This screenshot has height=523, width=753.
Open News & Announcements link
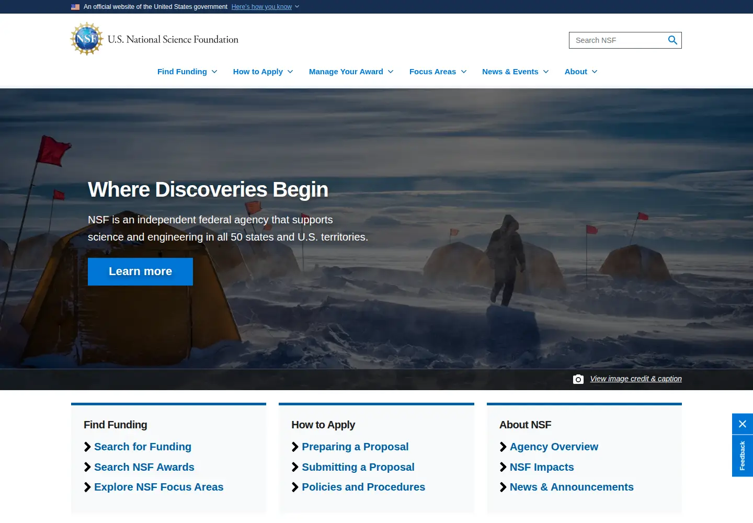click(x=572, y=487)
